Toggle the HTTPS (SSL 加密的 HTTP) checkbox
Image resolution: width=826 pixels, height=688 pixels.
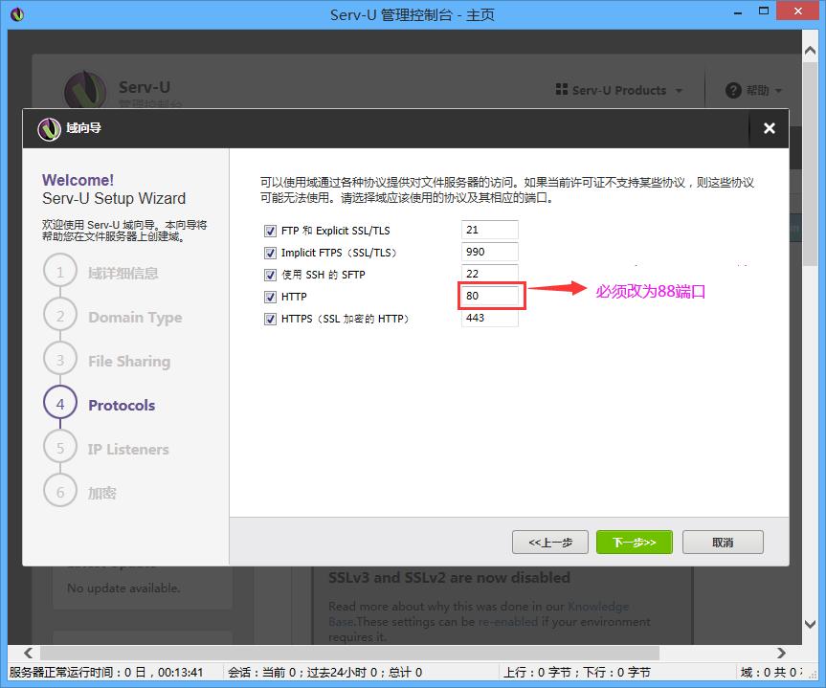[270, 319]
